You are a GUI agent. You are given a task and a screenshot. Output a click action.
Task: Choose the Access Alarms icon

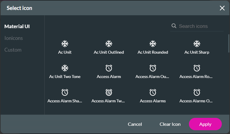click(153, 92)
